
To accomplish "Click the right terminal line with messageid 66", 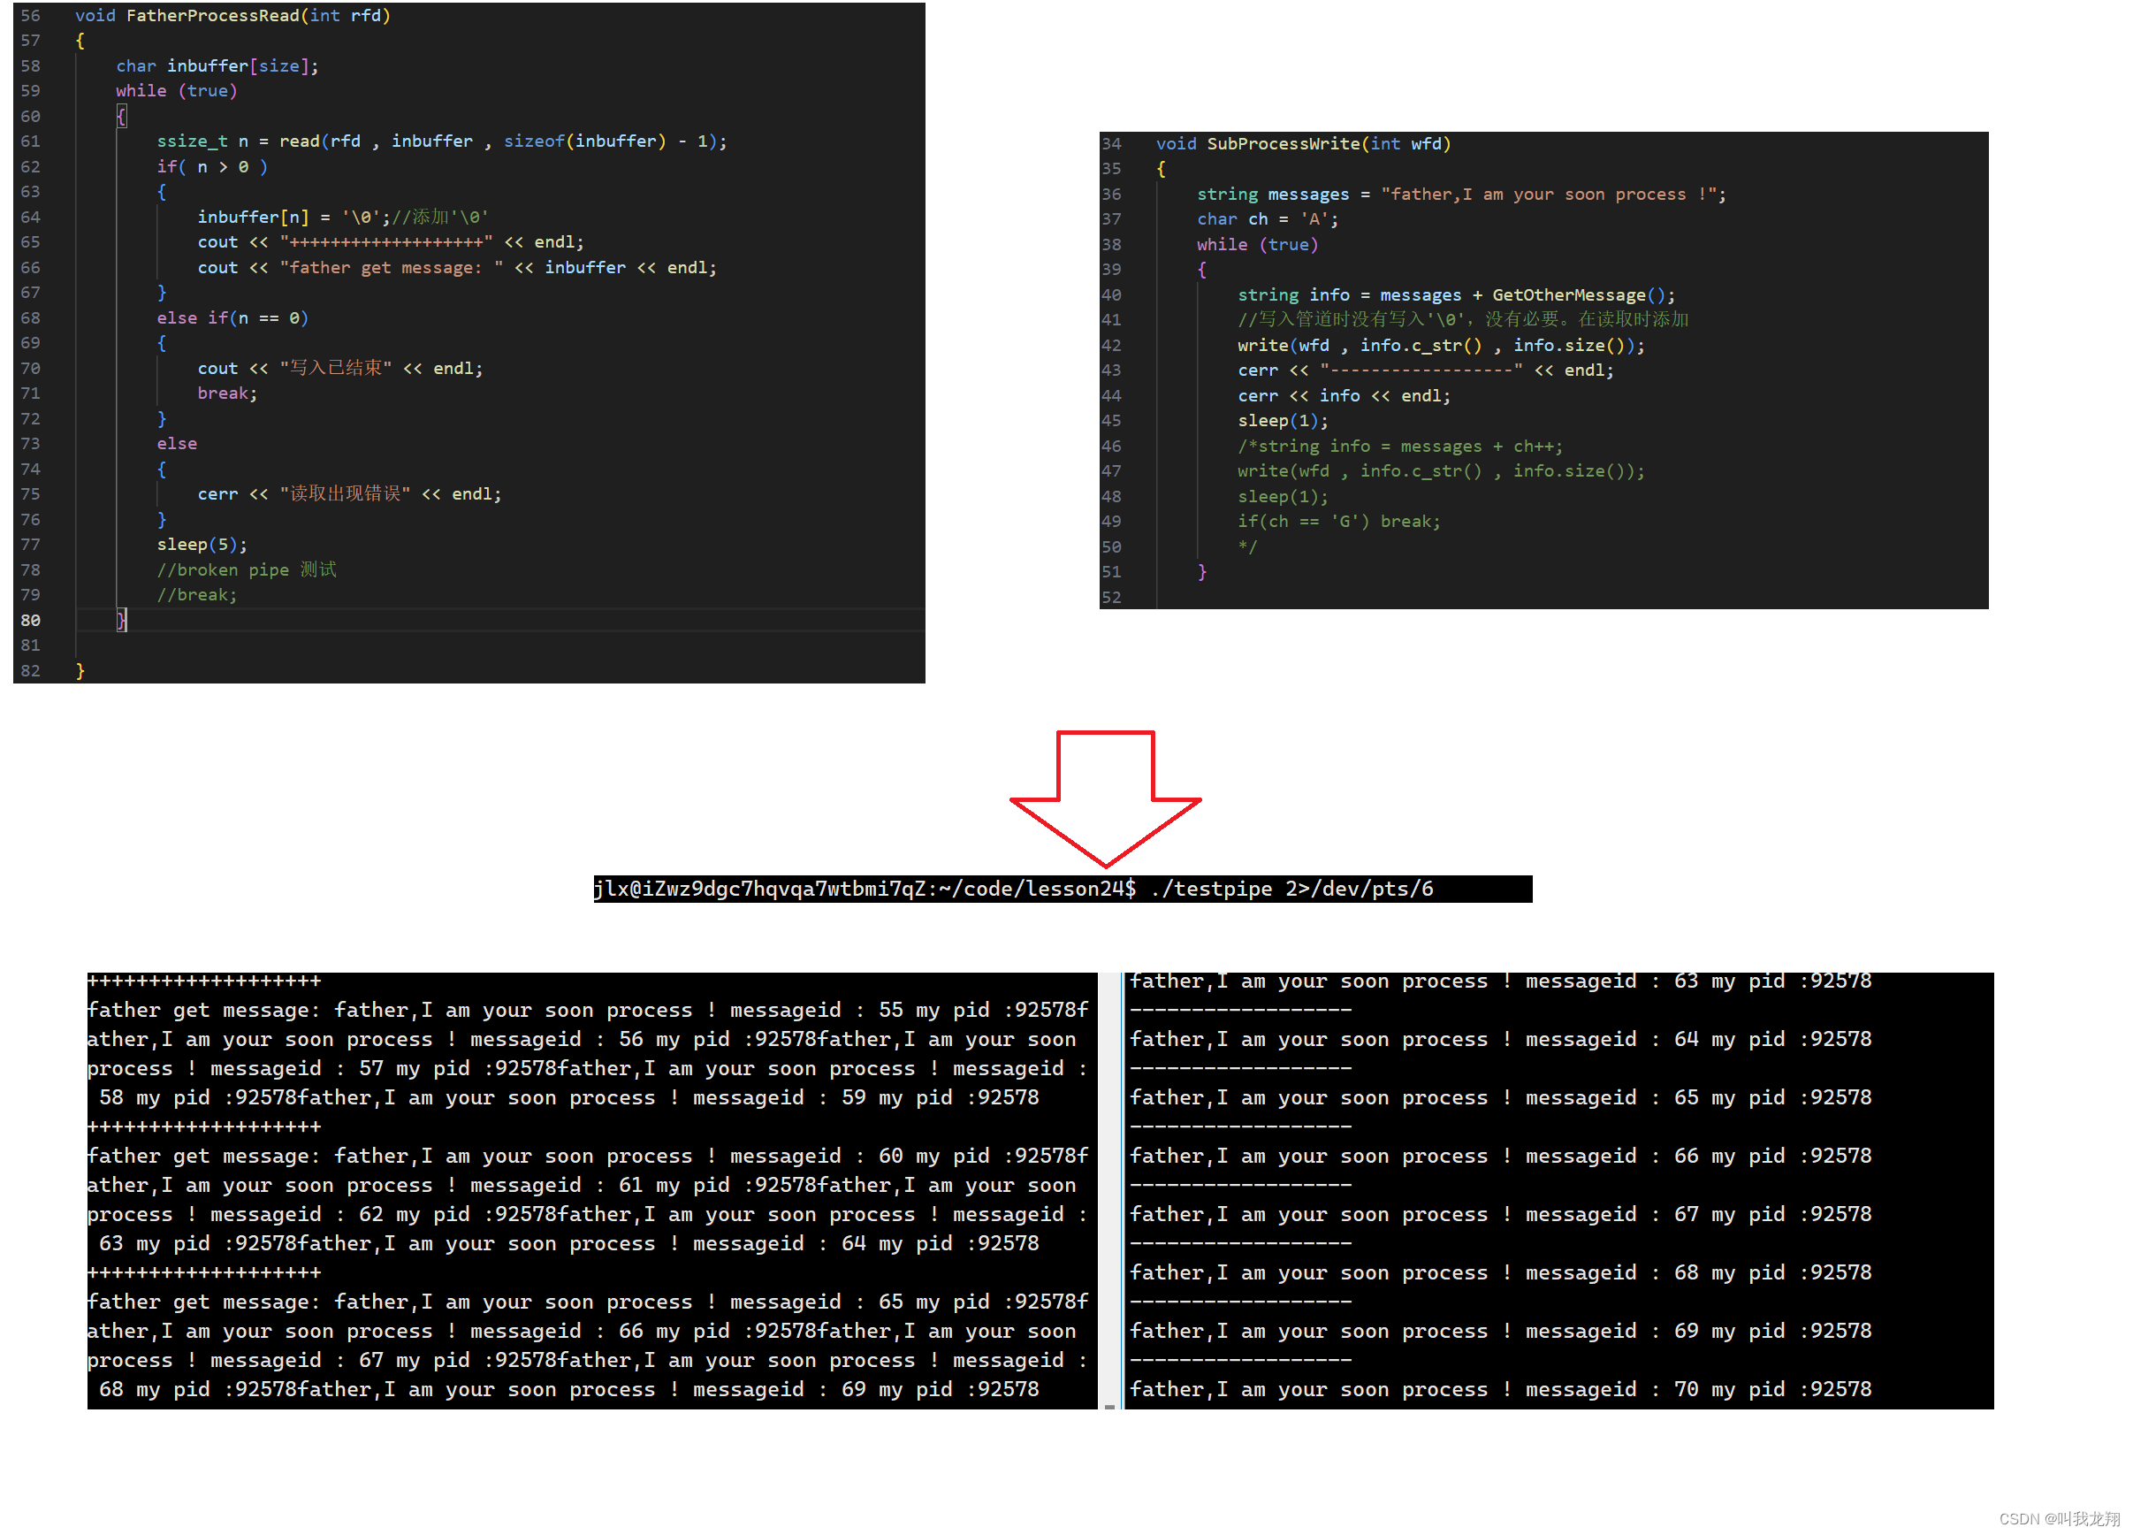I will pyautogui.click(x=1500, y=1155).
